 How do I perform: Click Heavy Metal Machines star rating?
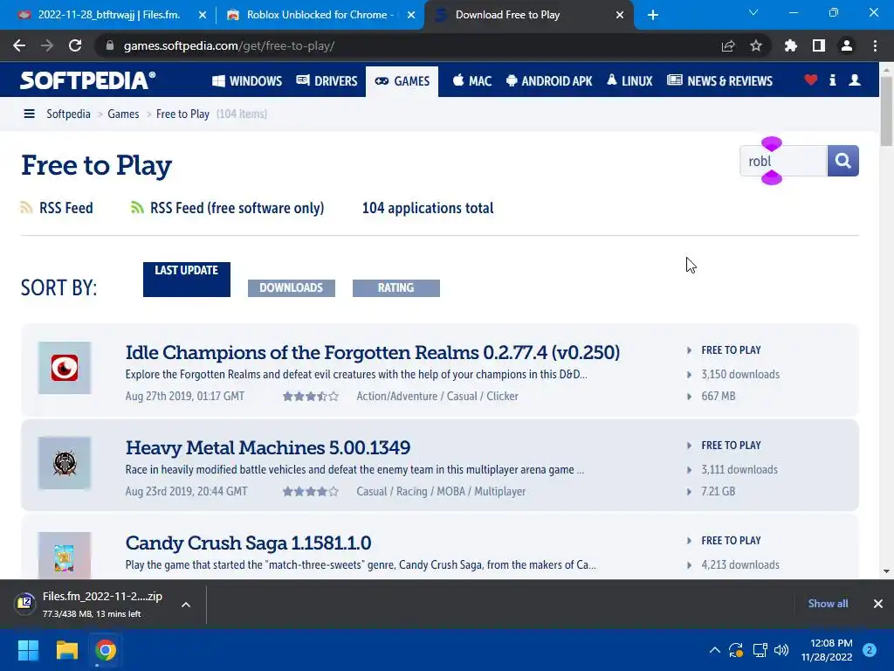tap(310, 491)
